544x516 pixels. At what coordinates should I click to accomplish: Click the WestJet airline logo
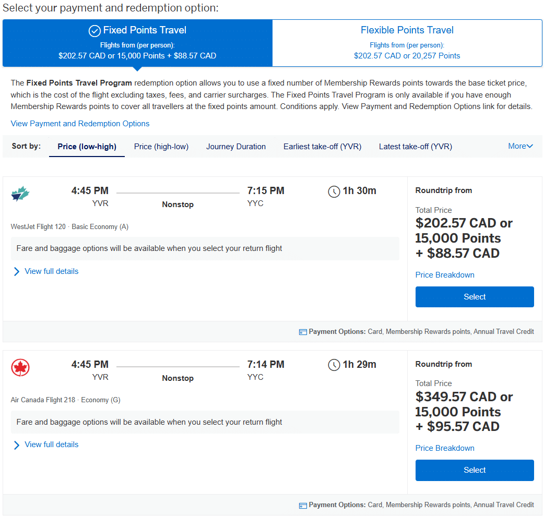coord(20,194)
